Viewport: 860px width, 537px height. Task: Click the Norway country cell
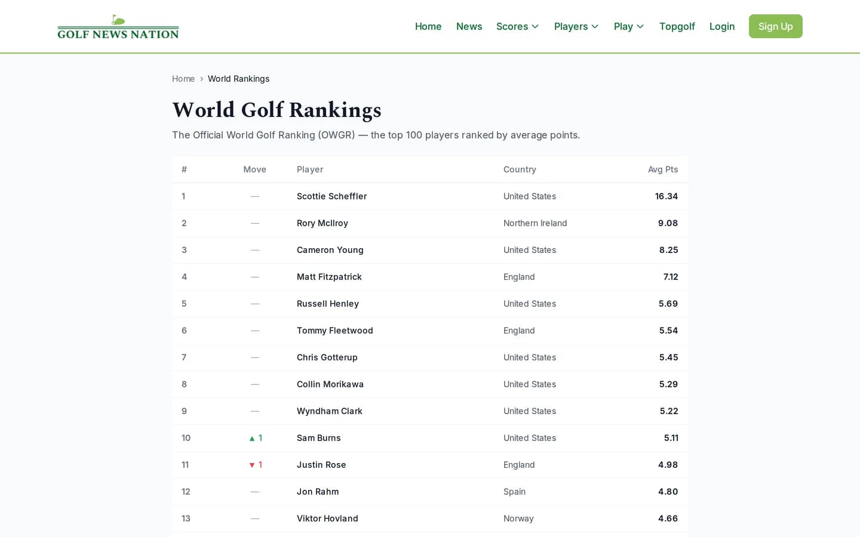(518, 519)
